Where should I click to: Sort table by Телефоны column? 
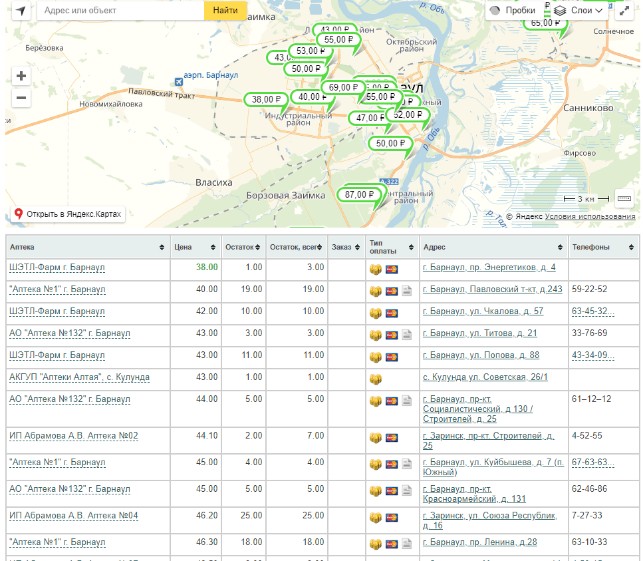point(632,247)
